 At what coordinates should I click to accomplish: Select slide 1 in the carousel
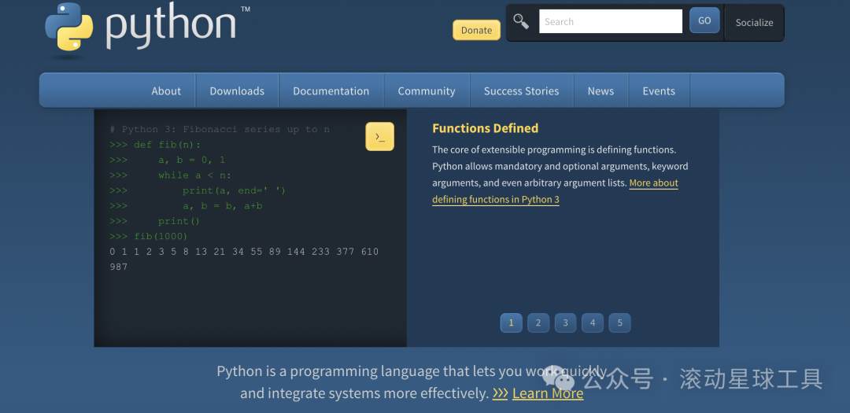click(x=512, y=323)
